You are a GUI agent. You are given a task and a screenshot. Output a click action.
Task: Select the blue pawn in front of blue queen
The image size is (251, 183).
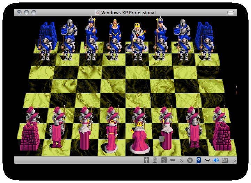coord(114,49)
